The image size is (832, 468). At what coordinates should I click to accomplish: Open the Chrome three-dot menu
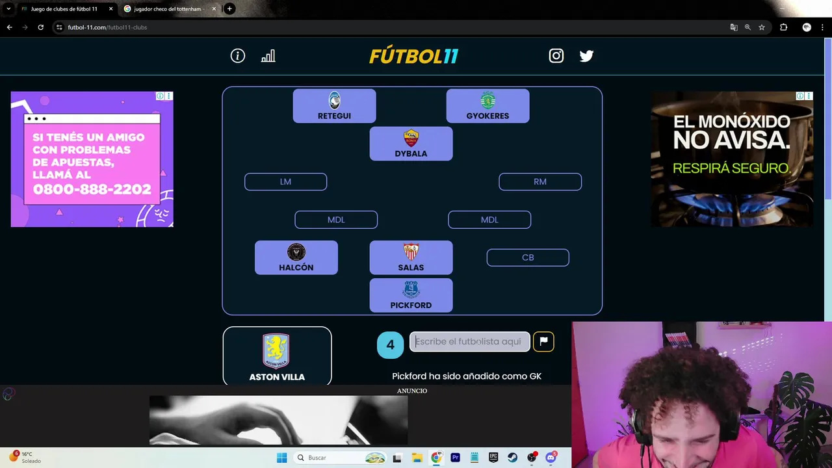tap(824, 27)
